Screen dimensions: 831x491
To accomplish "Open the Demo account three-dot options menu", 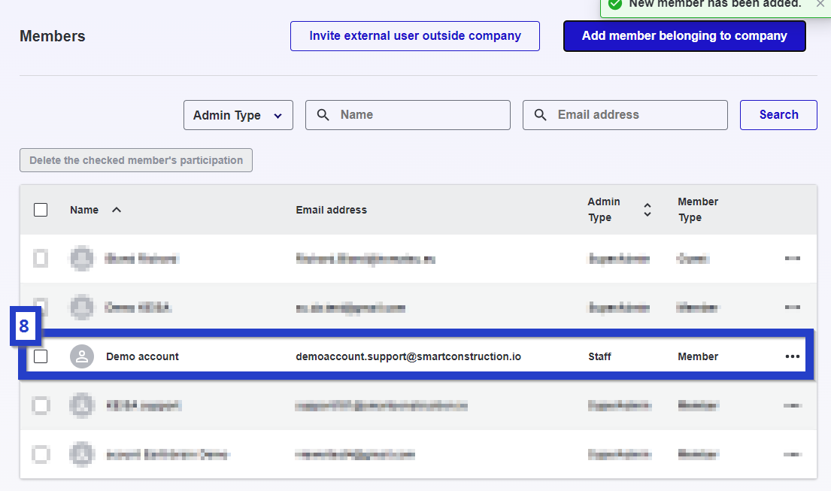I will pyautogui.click(x=792, y=356).
